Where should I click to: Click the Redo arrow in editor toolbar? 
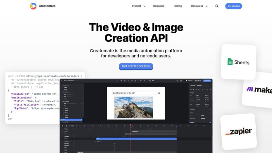point(144,81)
